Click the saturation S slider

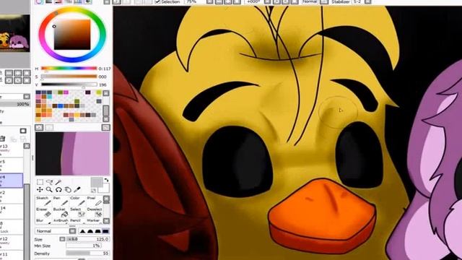[69, 77]
